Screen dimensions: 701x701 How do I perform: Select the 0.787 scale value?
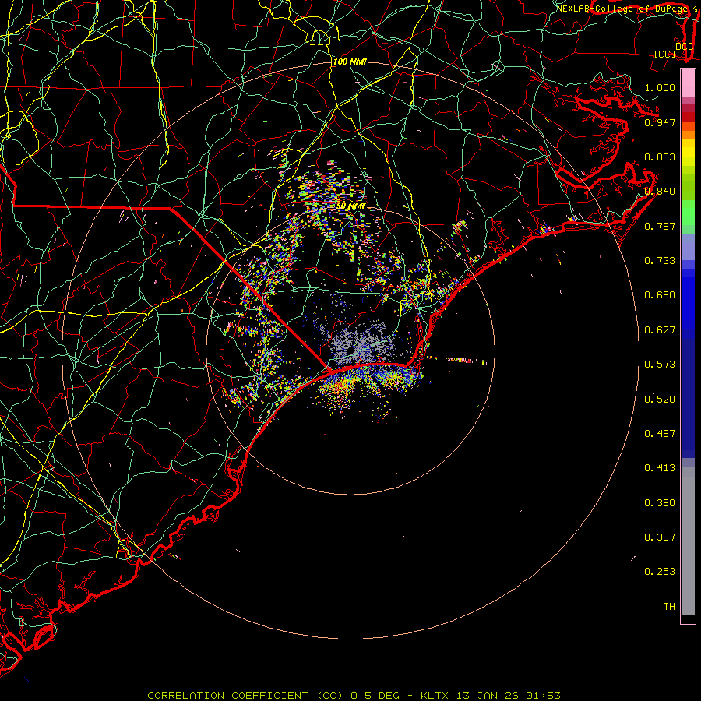tap(660, 226)
